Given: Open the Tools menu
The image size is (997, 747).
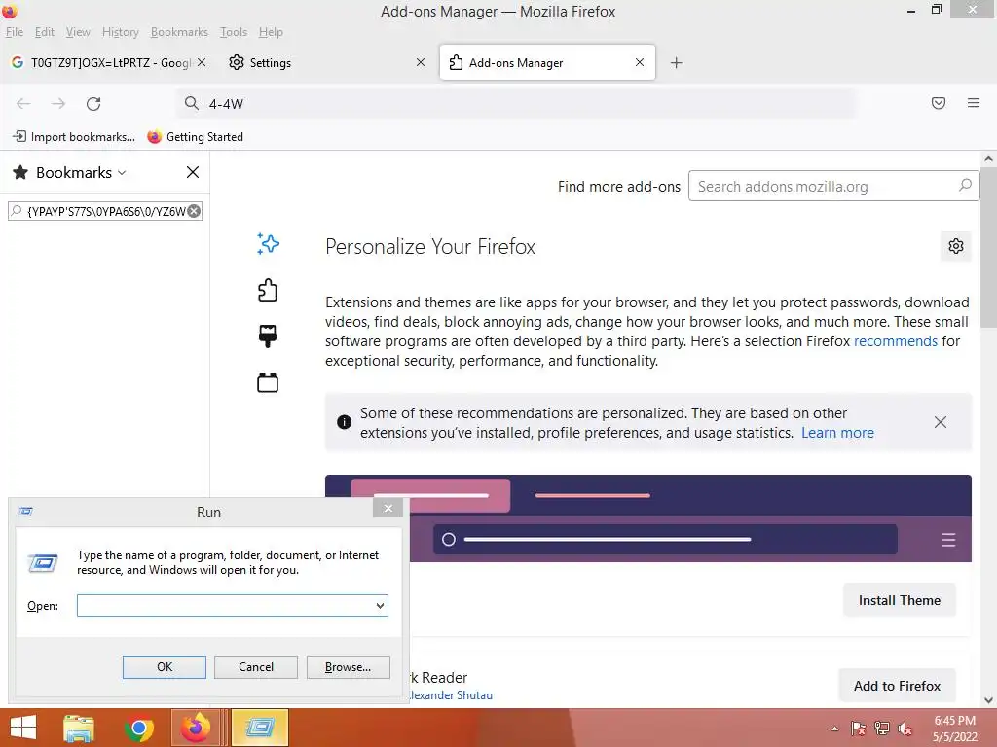Looking at the screenshot, I should coord(234,32).
